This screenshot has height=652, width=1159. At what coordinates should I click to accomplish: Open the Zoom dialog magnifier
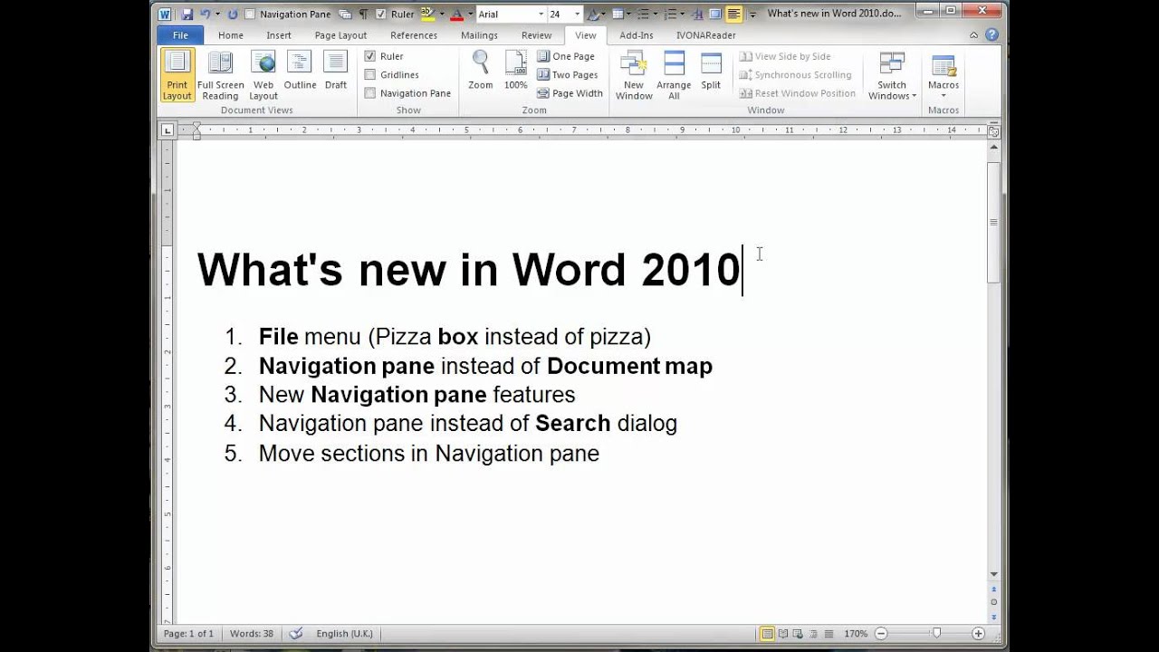pyautogui.click(x=481, y=71)
